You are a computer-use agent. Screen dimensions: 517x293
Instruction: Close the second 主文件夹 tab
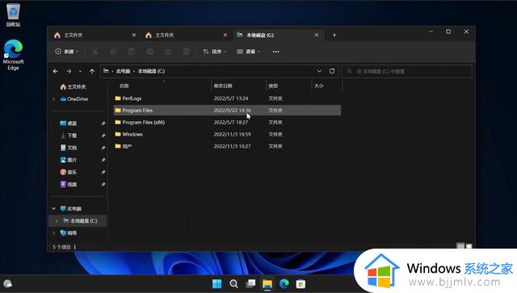point(225,35)
